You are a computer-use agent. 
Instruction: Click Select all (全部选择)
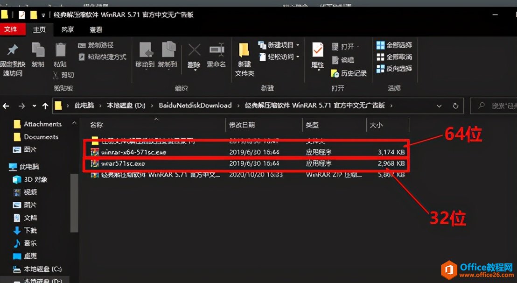pos(394,45)
